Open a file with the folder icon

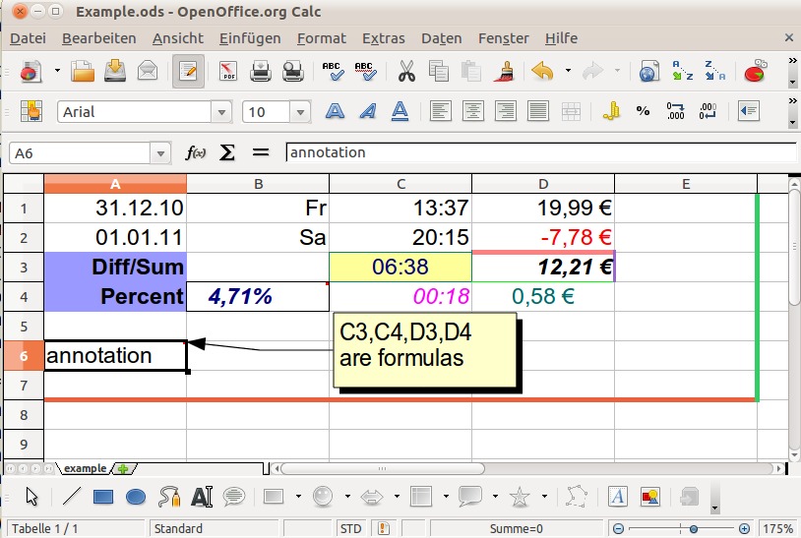tap(83, 72)
